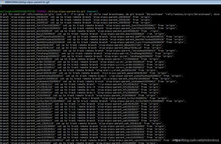Click the row for branch sceneYouHua20200512
This screenshot has height=144, width=221.
click(91, 76)
